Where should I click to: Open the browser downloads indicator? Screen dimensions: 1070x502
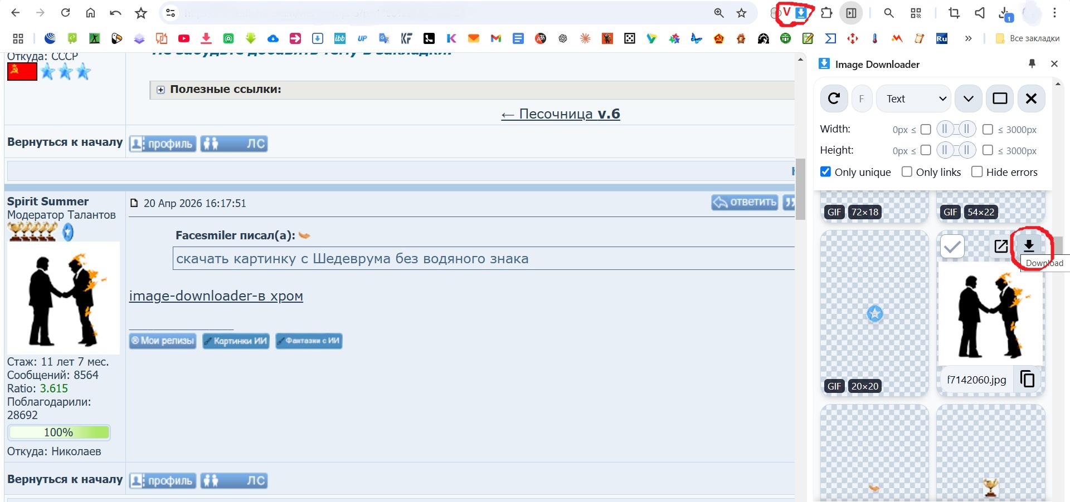pyautogui.click(x=1006, y=14)
